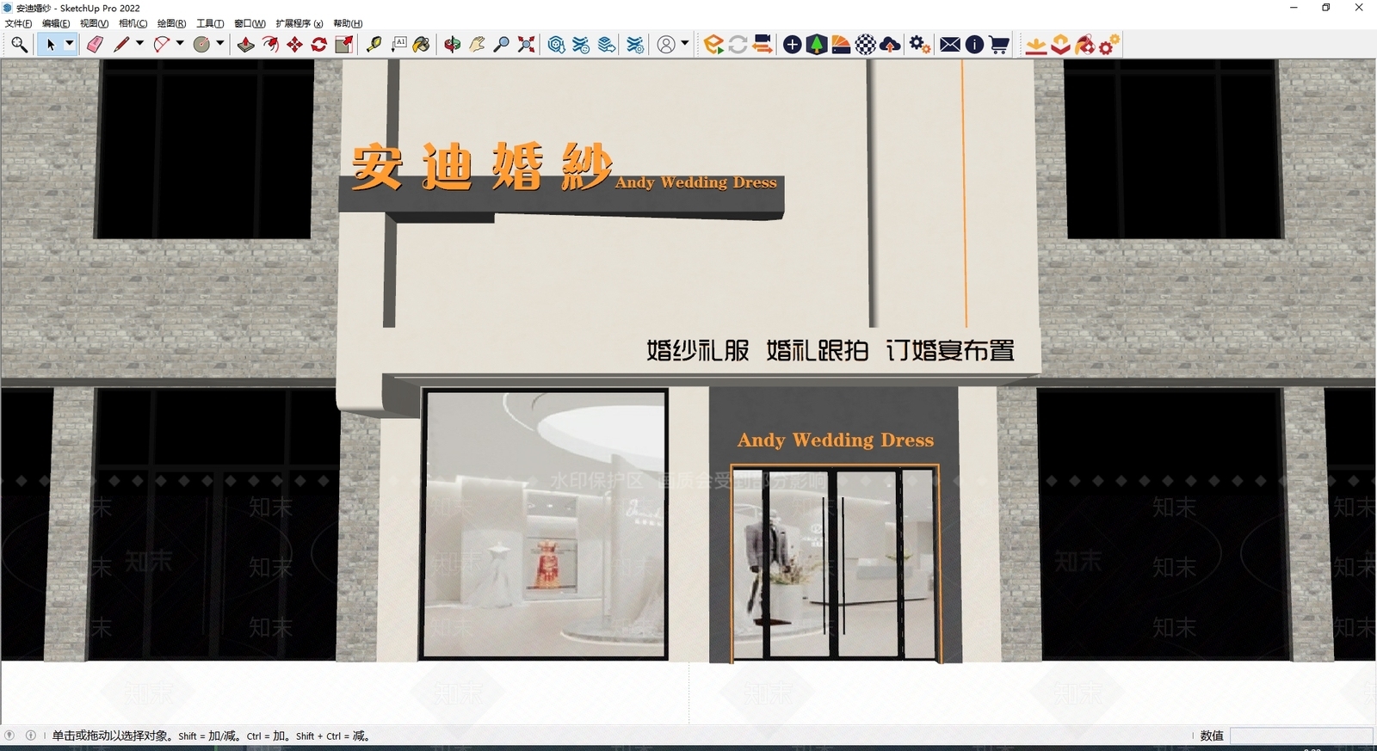Open the 编辑(E) menu

click(x=56, y=23)
